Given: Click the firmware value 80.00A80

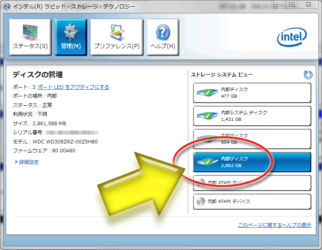Looking at the screenshot, I should (64, 151).
